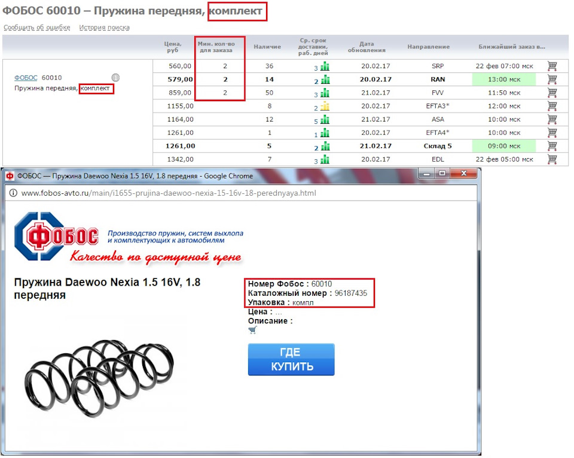Open delivery statistics chart for EFTA4* row
This screenshot has height=458, width=574.
coord(325,133)
